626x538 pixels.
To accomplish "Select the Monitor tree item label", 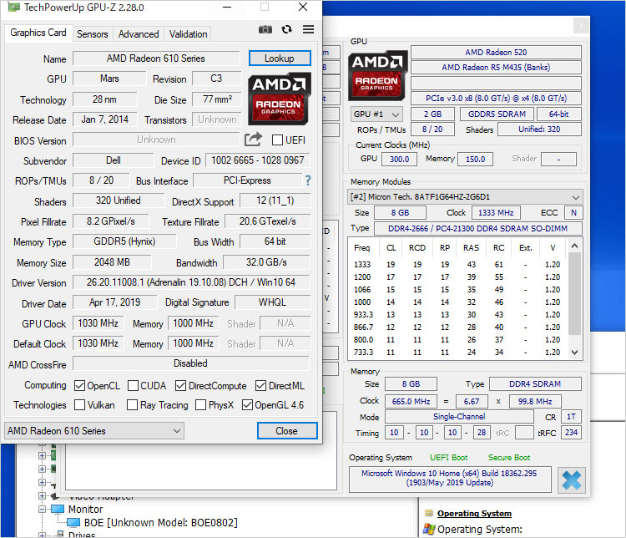I will pyautogui.click(x=86, y=510).
